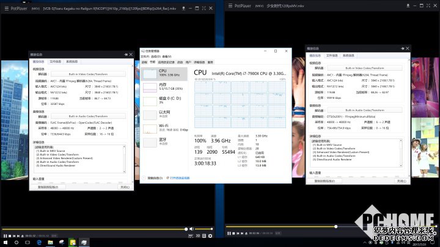440x247 pixels.
Task: Click fewer details expander in Task Manager
Action: pyautogui.click(x=152, y=178)
